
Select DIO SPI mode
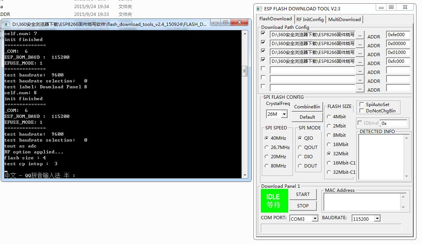300,156
